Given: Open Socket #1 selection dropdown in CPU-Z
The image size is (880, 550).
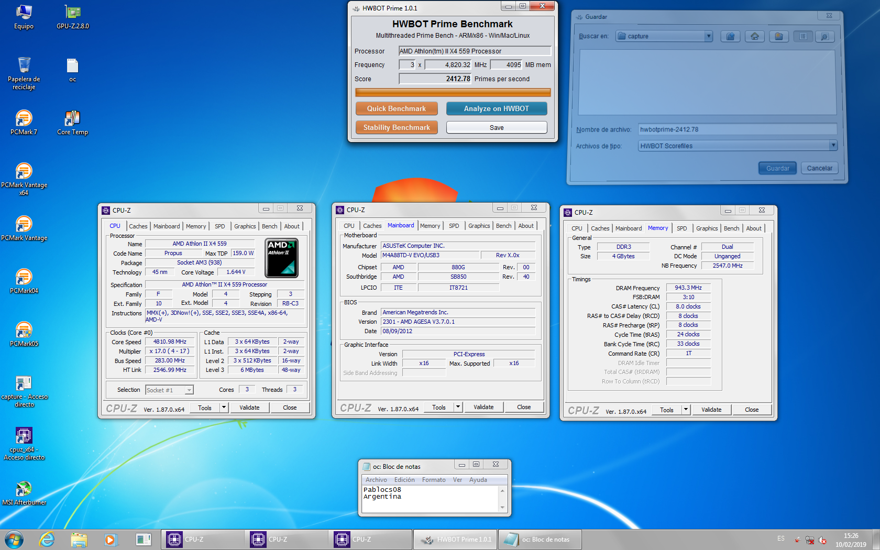Looking at the screenshot, I should pyautogui.click(x=189, y=390).
